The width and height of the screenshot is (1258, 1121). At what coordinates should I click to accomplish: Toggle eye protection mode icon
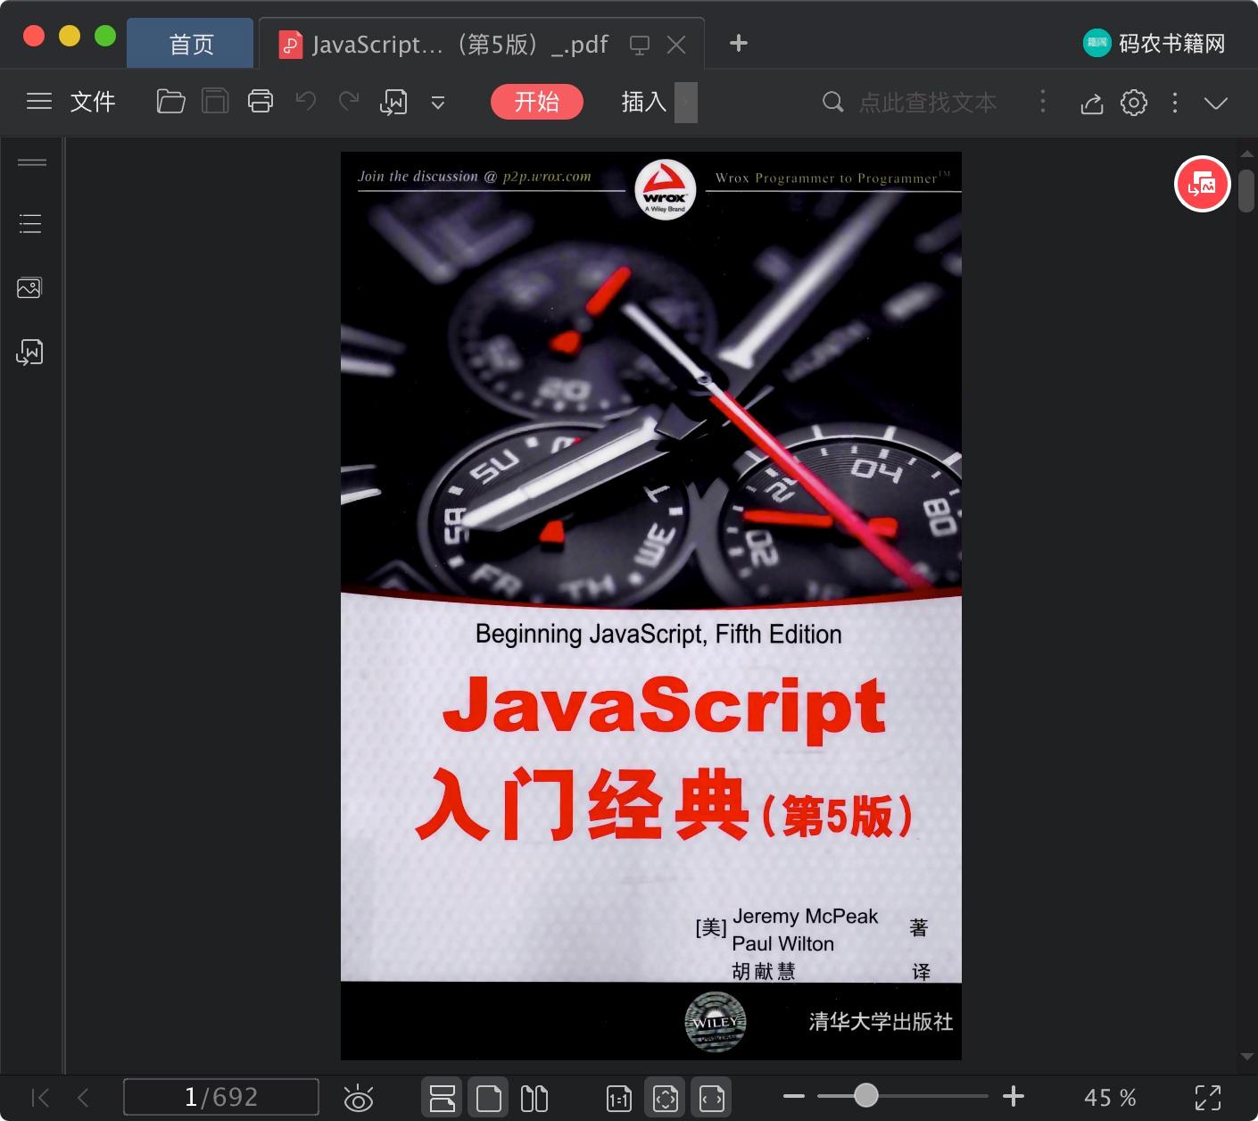click(x=358, y=1098)
